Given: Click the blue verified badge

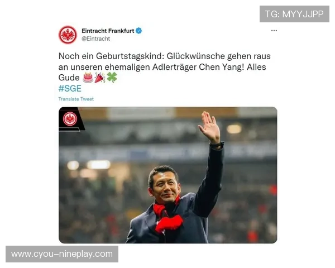Looking at the screenshot, I should click(139, 31).
